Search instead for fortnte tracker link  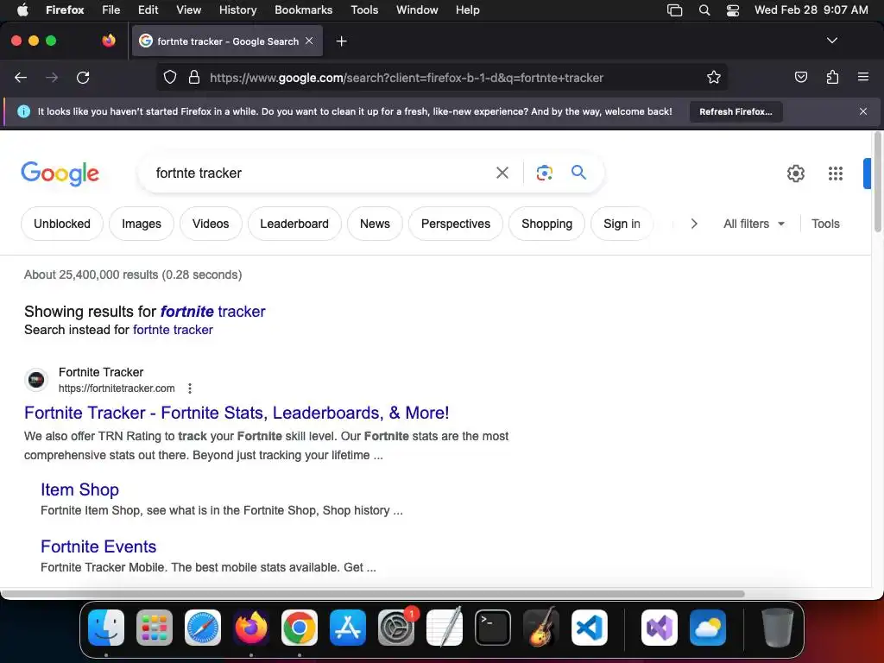coord(173,330)
